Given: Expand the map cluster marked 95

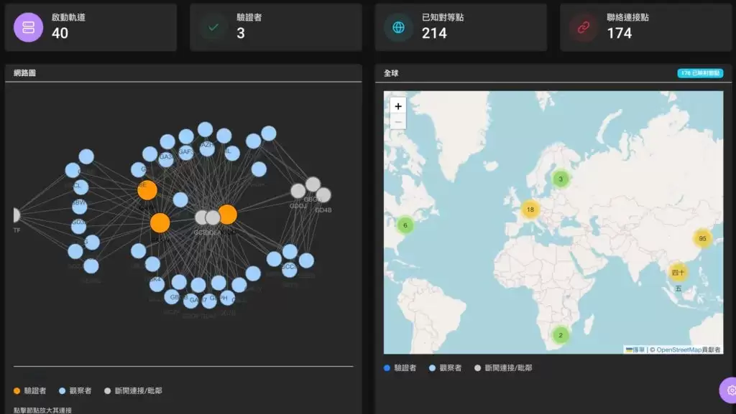Looking at the screenshot, I should click(702, 239).
